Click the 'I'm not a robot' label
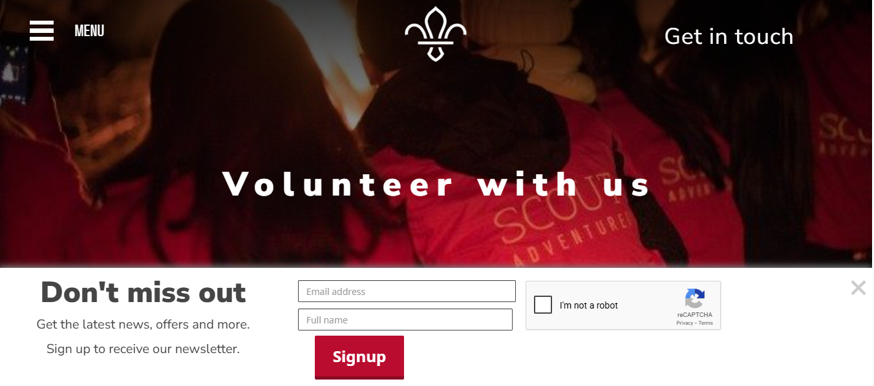874x386 pixels. click(x=589, y=305)
